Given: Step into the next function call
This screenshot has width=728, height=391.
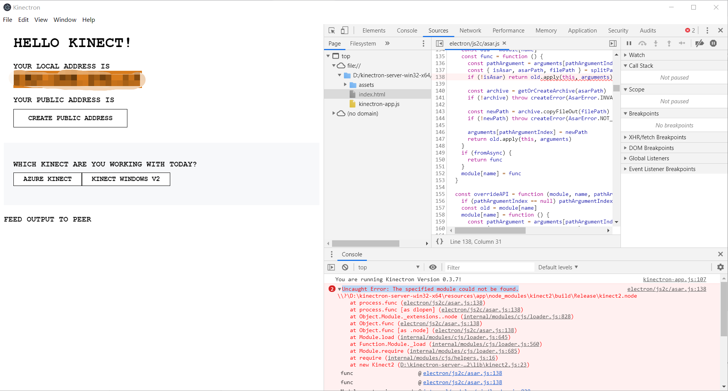Looking at the screenshot, I should click(656, 43).
